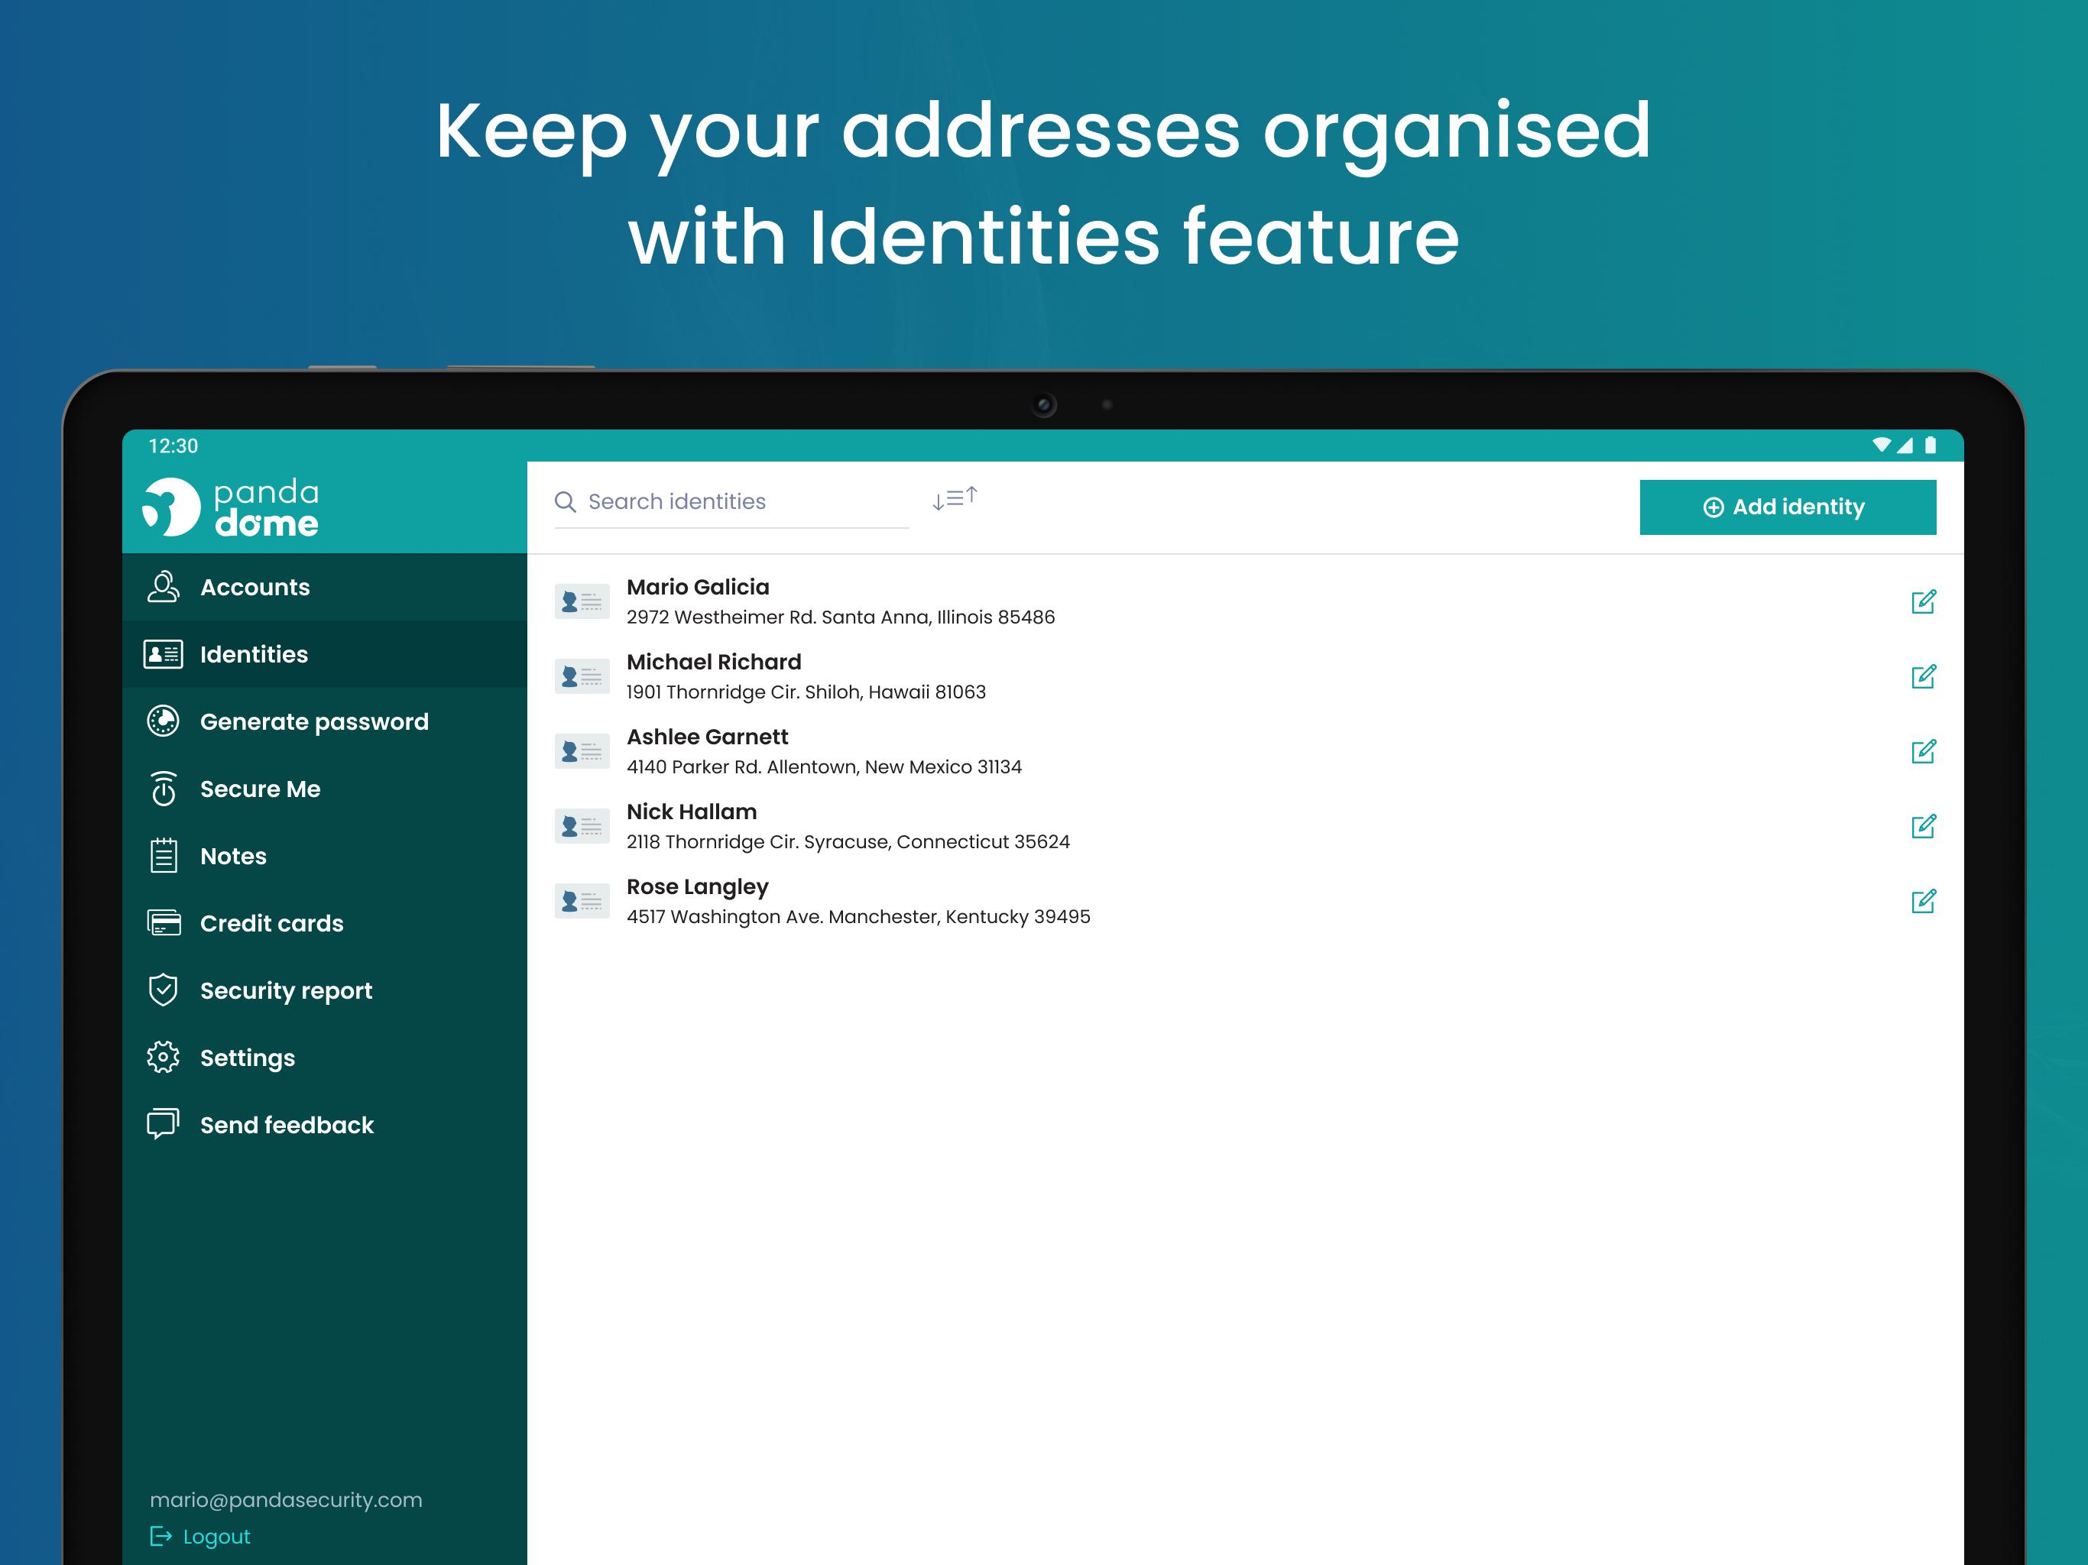Screen dimensions: 2088x1565
Task: Click the Settings gear icon
Action: click(x=164, y=1057)
